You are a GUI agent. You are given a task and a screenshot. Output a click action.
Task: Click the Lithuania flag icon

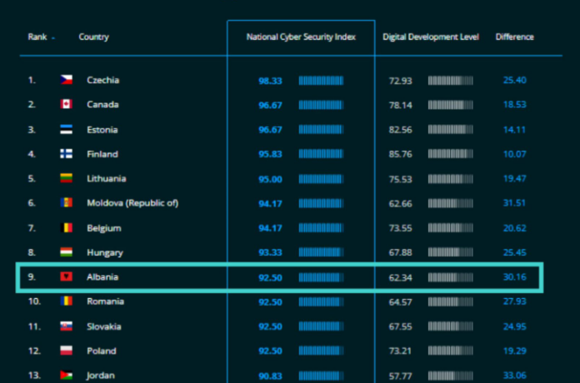66,179
